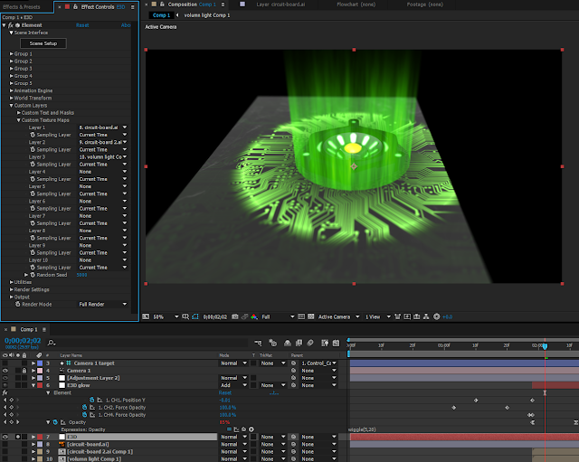Click the Reset Exposure icon
The height and width of the screenshot is (462, 579).
coord(436,316)
